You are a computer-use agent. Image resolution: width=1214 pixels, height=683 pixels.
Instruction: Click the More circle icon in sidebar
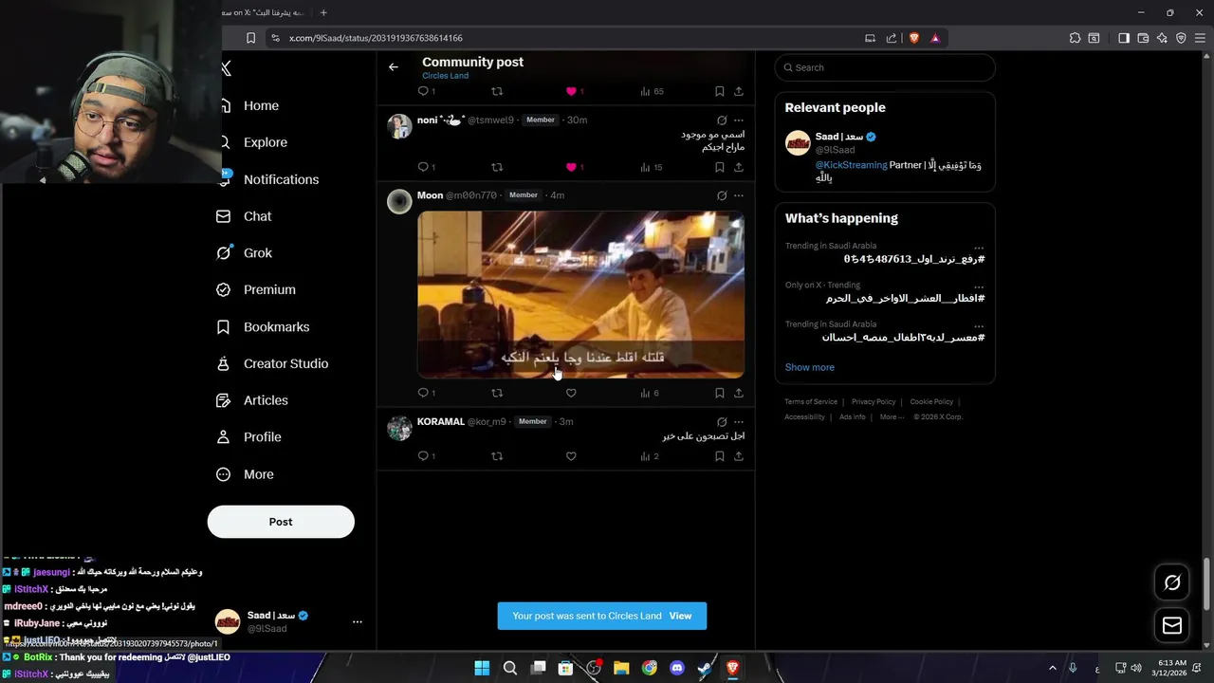coord(223,474)
